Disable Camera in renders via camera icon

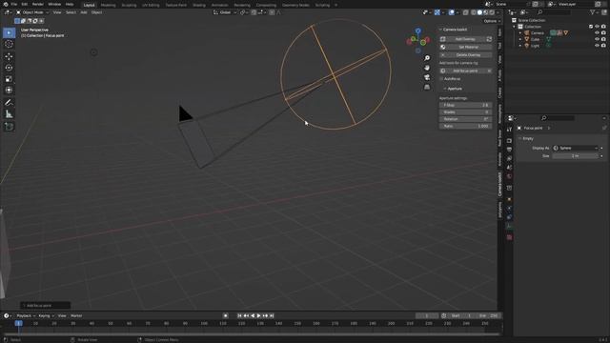coord(603,33)
